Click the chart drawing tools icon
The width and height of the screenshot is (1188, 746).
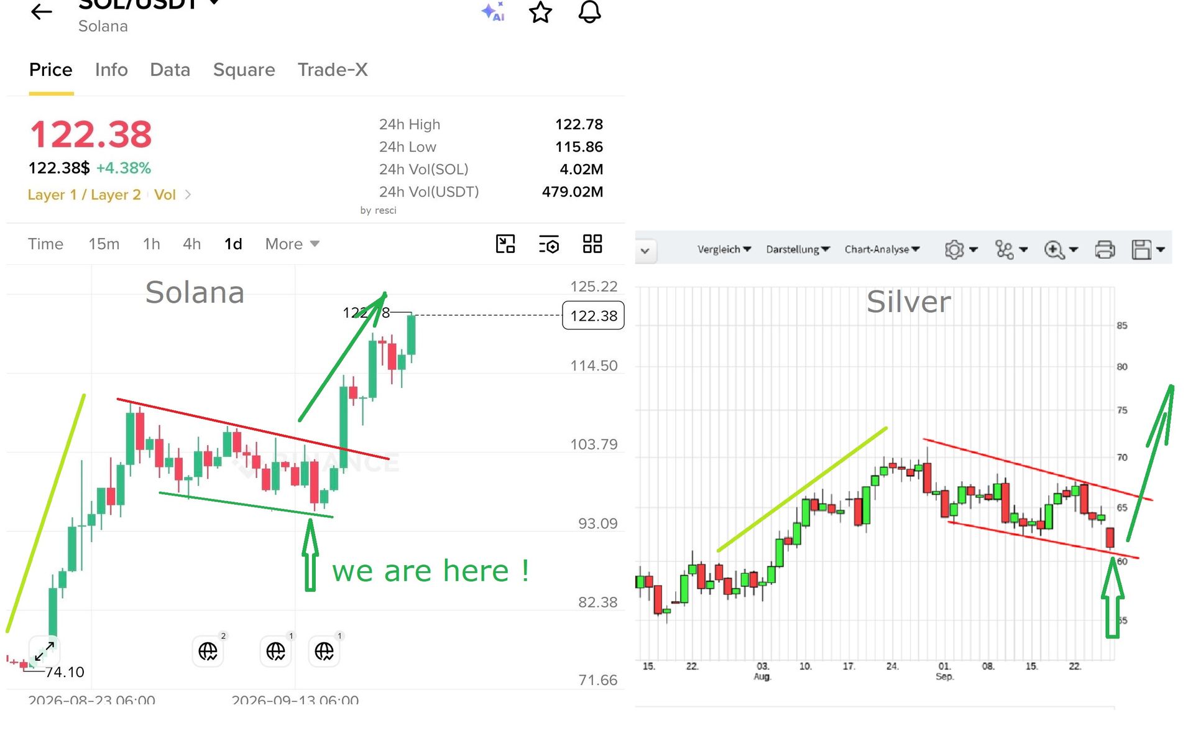505,244
